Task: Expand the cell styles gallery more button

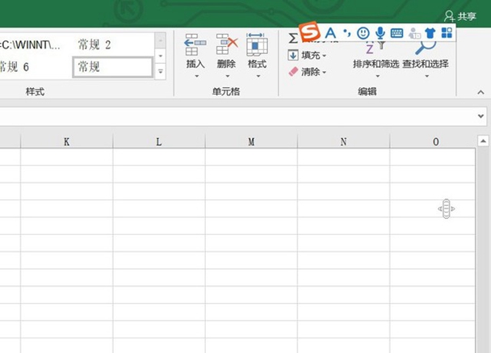Action: point(160,72)
